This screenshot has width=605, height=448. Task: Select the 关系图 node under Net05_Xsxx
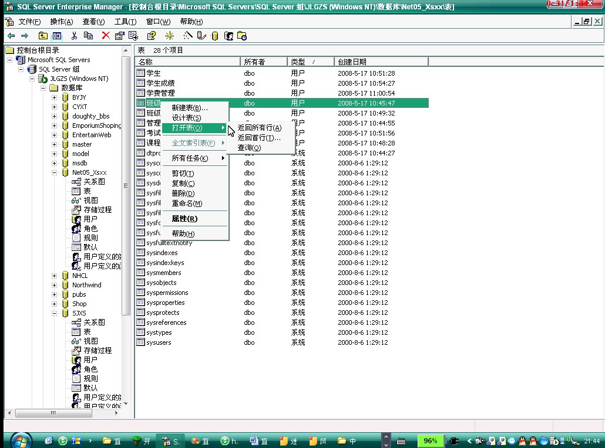point(94,181)
